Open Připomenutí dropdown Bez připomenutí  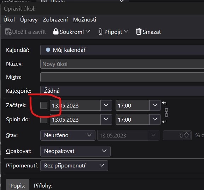(x=74, y=166)
